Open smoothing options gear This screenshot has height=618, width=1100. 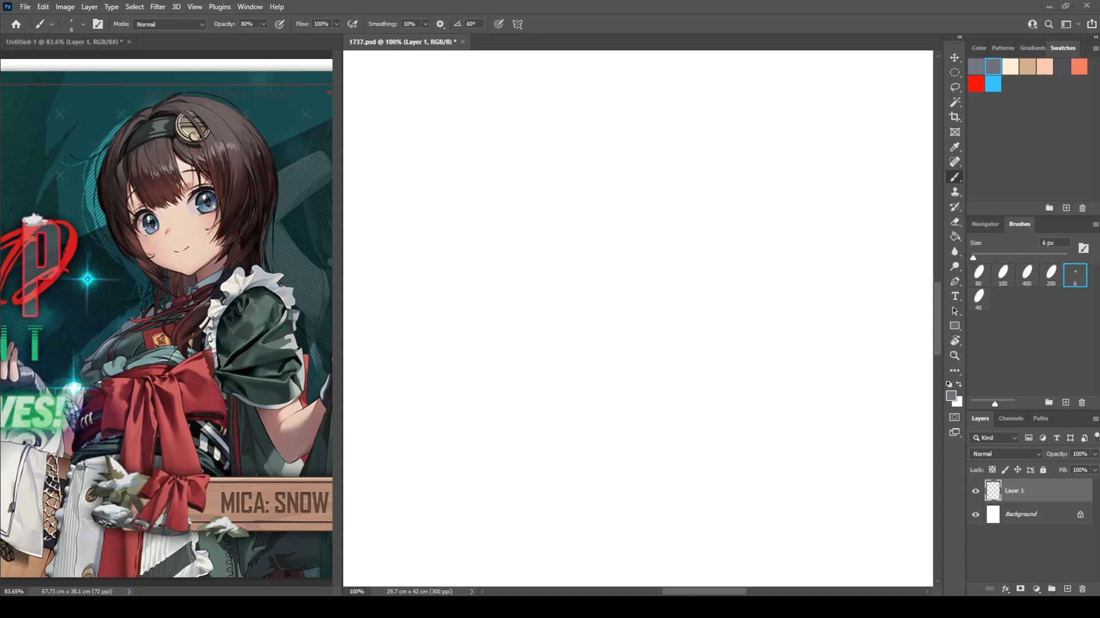(440, 24)
